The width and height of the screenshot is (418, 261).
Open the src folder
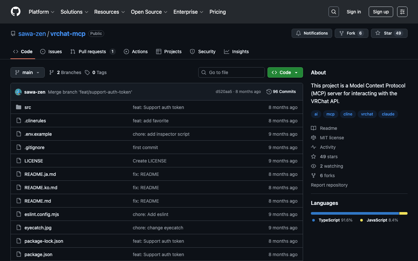pyautogui.click(x=28, y=107)
